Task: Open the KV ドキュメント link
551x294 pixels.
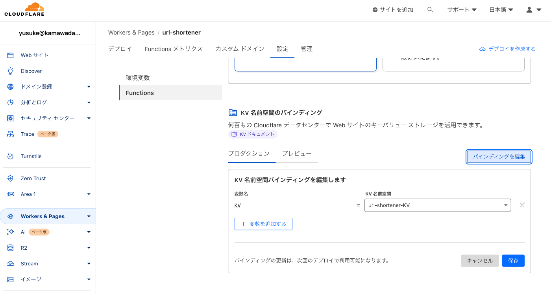Action: pyautogui.click(x=253, y=134)
